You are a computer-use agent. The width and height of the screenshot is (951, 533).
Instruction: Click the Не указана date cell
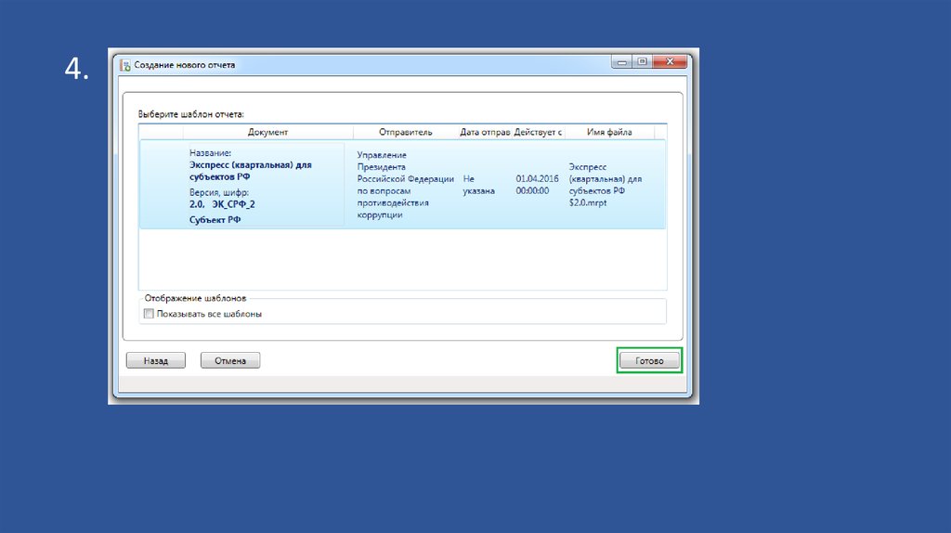[478, 184]
